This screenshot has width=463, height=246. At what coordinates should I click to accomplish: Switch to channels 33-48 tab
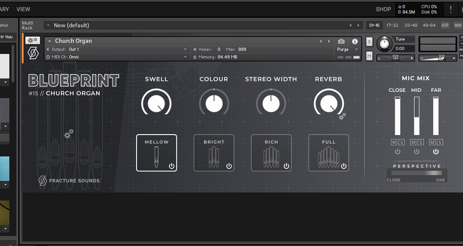tap(410, 25)
